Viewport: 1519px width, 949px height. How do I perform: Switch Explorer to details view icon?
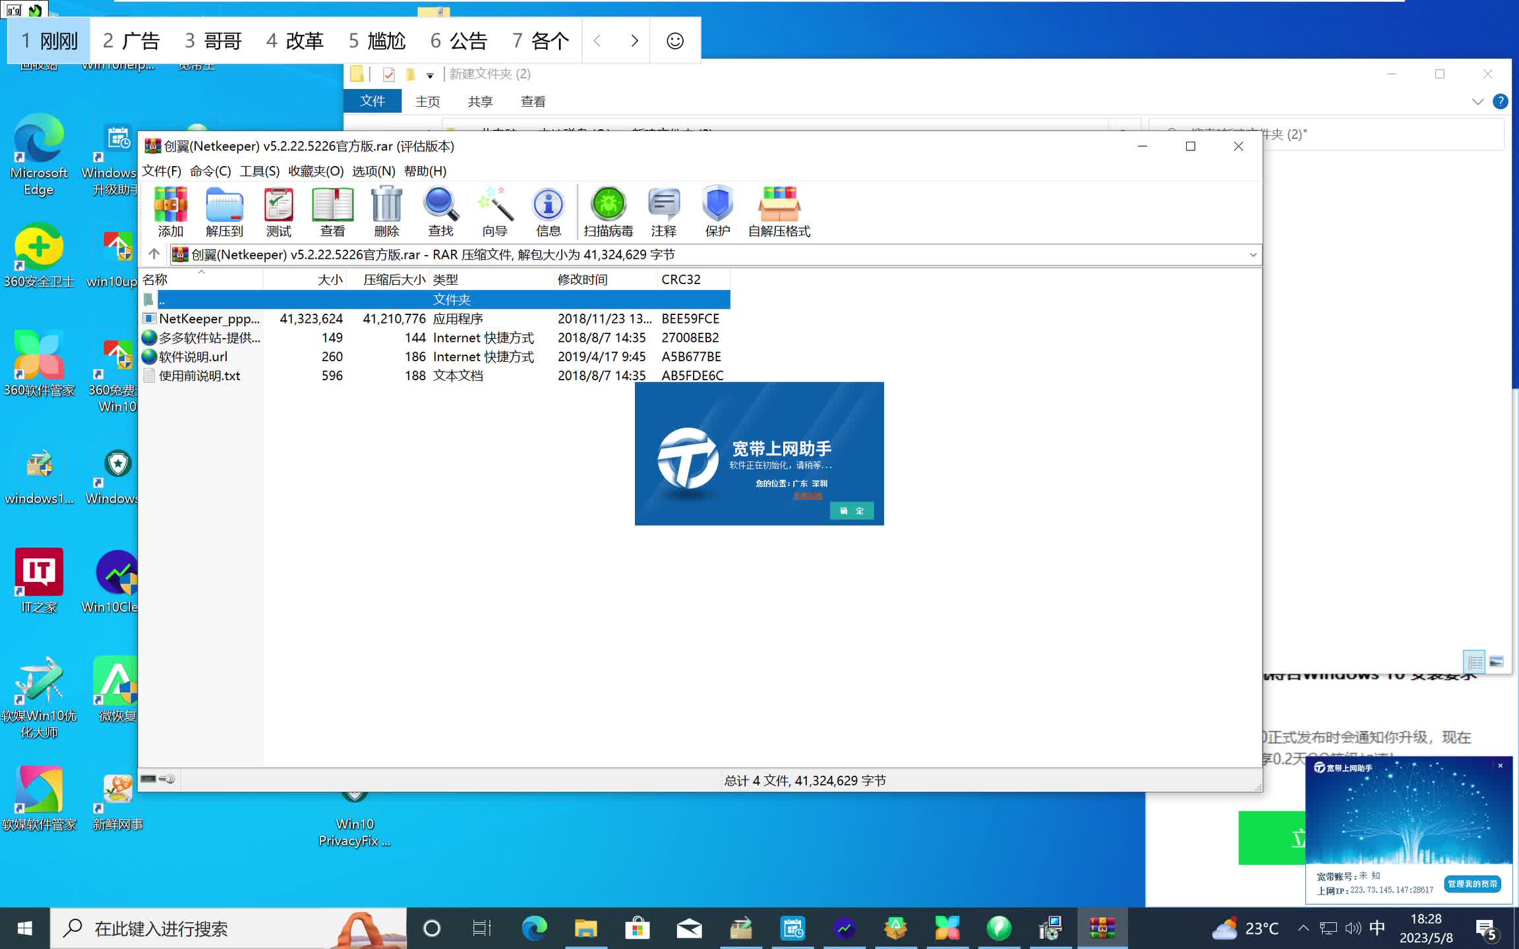1474,661
